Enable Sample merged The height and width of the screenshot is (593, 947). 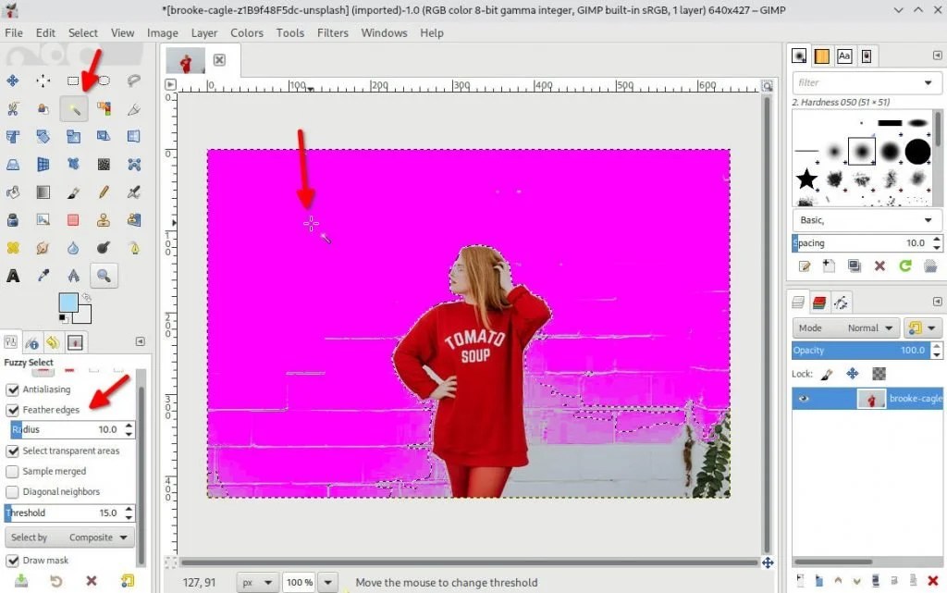click(12, 471)
